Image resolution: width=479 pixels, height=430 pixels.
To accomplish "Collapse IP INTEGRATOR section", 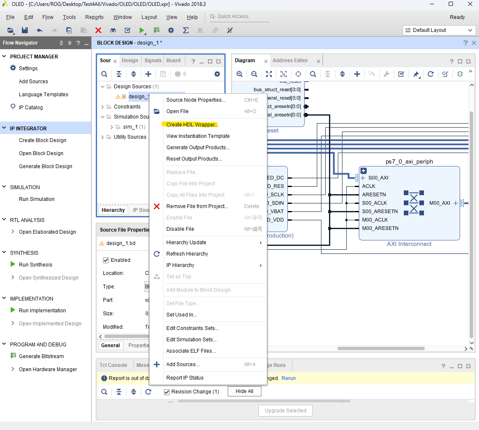I will (4, 128).
